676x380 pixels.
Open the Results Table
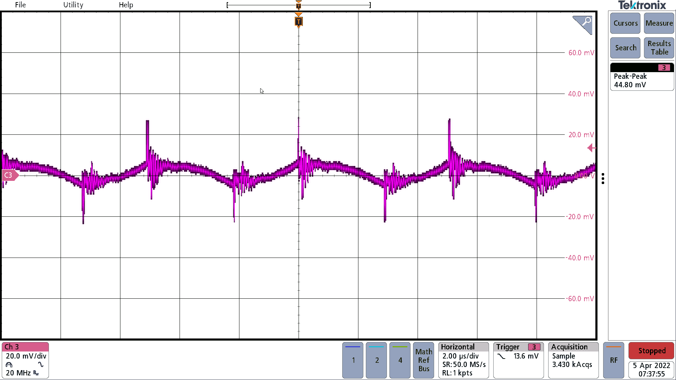coord(659,48)
